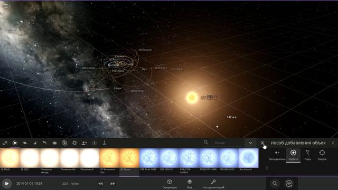Select the teapot objects category icon
This screenshot has width=338, height=190.
(x=54, y=143)
